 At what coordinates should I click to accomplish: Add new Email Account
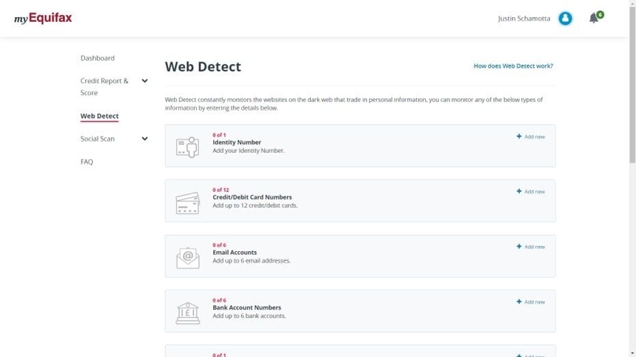point(531,246)
